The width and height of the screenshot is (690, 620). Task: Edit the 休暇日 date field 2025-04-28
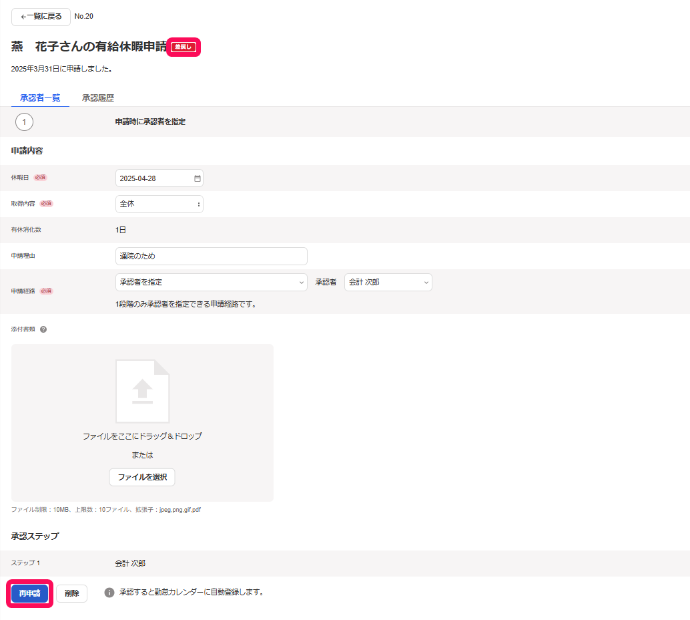click(159, 178)
